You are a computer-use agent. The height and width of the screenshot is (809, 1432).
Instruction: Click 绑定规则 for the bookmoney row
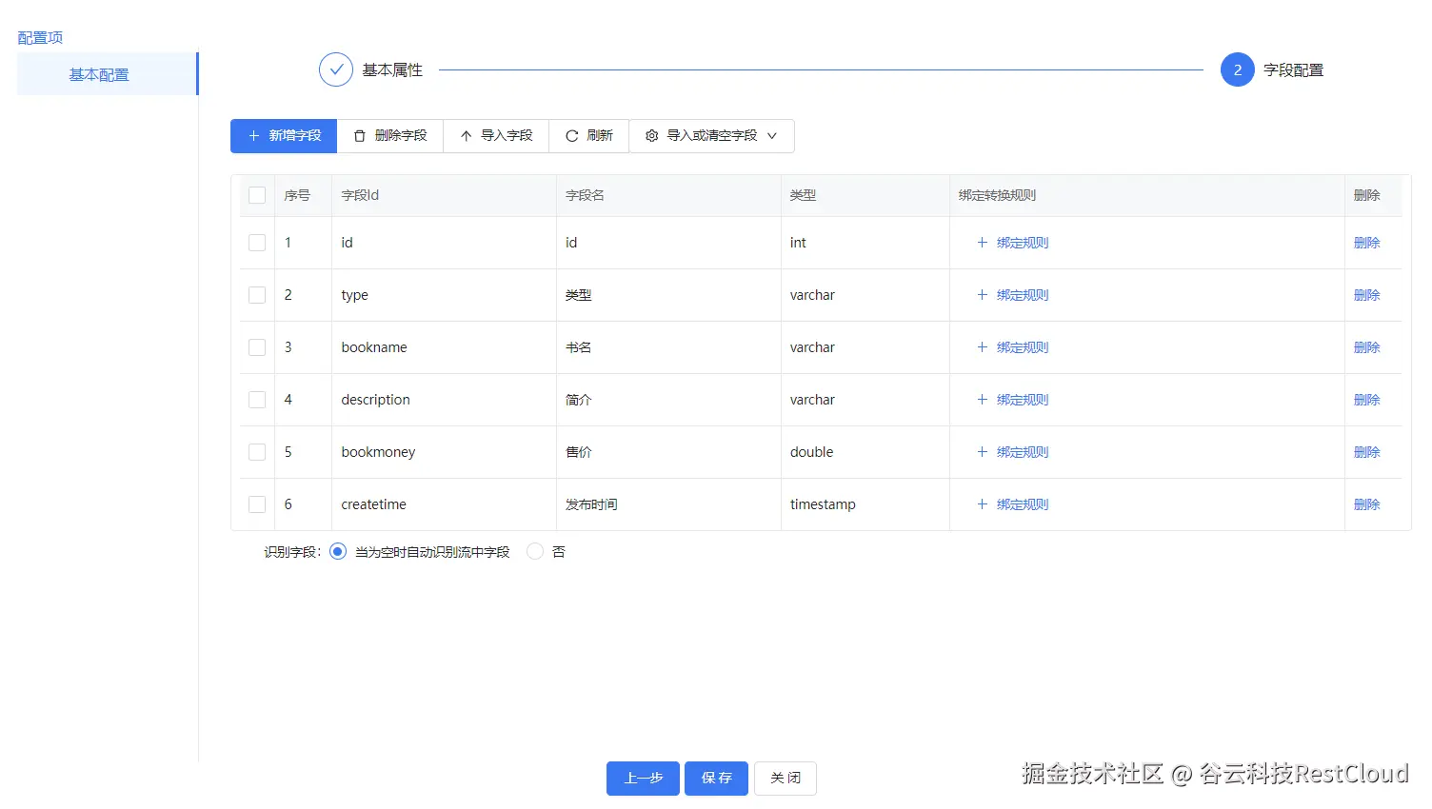pyautogui.click(x=1013, y=452)
